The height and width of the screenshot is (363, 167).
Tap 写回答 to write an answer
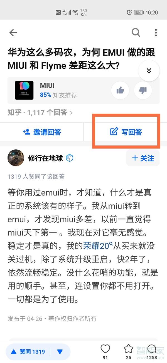coord(126,132)
